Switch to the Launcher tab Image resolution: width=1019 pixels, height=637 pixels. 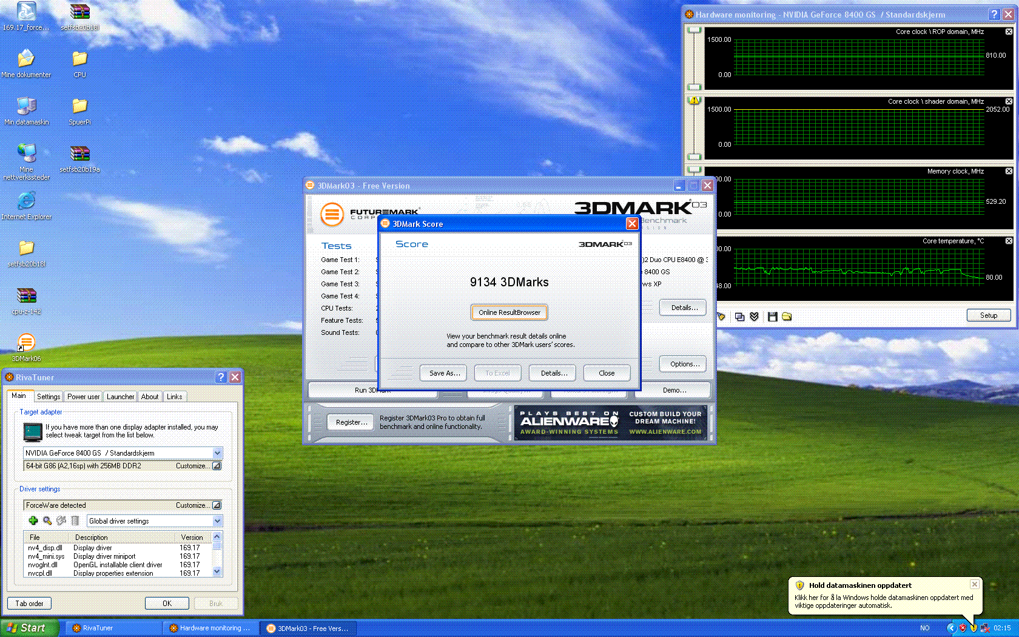point(120,397)
